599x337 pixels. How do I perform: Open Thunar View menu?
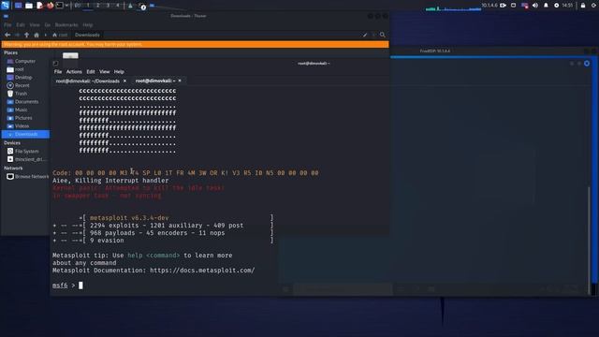[35, 25]
